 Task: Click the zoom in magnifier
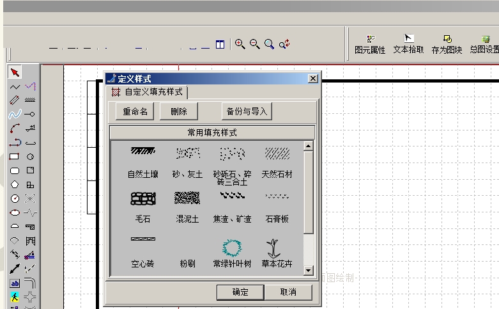point(240,44)
